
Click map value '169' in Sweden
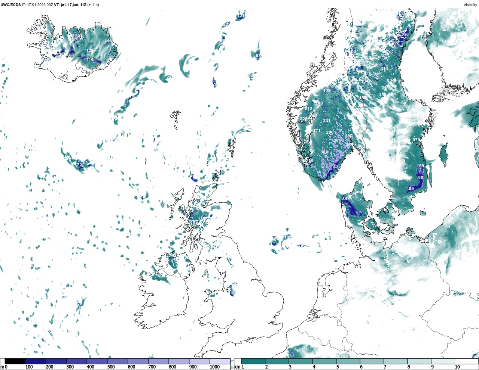point(421,166)
